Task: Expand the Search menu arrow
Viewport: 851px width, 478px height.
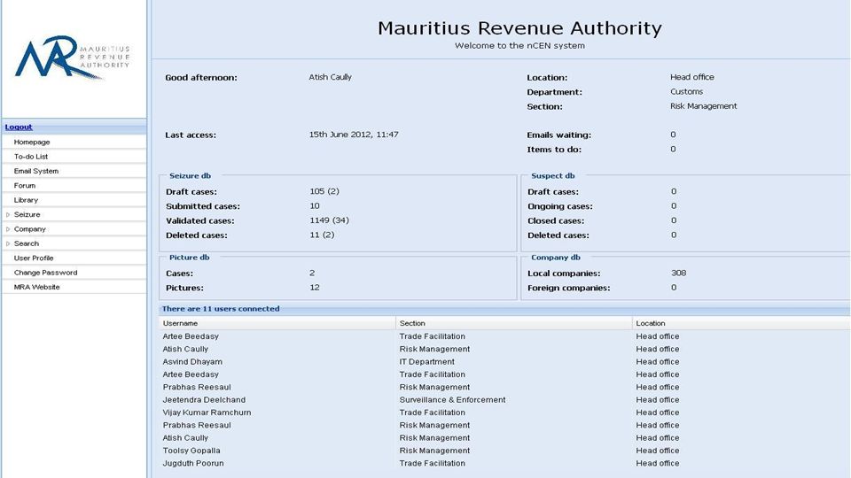Action: pos(8,244)
